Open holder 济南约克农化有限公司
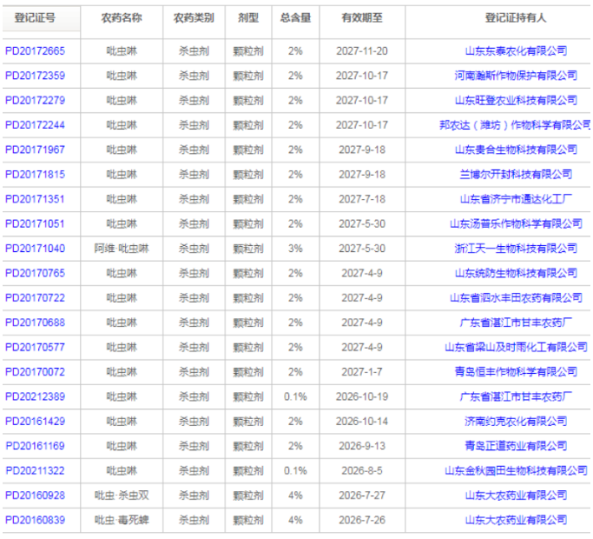 tap(516, 421)
